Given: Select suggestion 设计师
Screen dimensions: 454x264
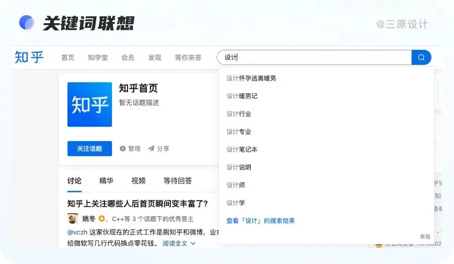Looking at the screenshot, I should 236,185.
